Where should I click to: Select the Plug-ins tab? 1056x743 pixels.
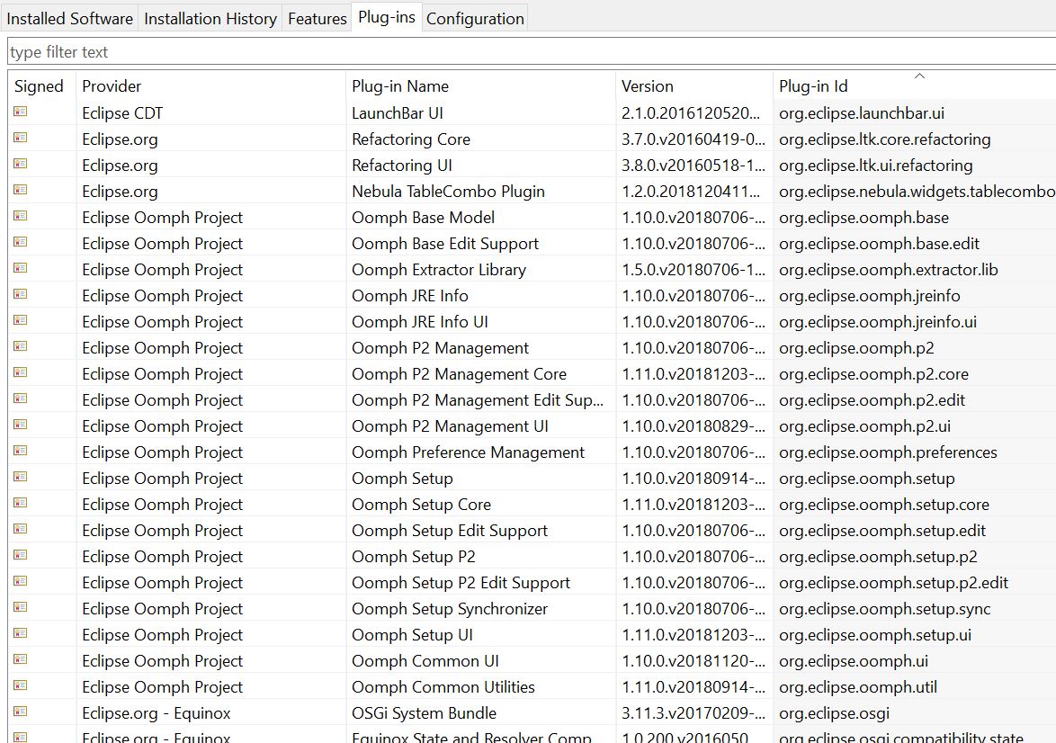pyautogui.click(x=387, y=17)
